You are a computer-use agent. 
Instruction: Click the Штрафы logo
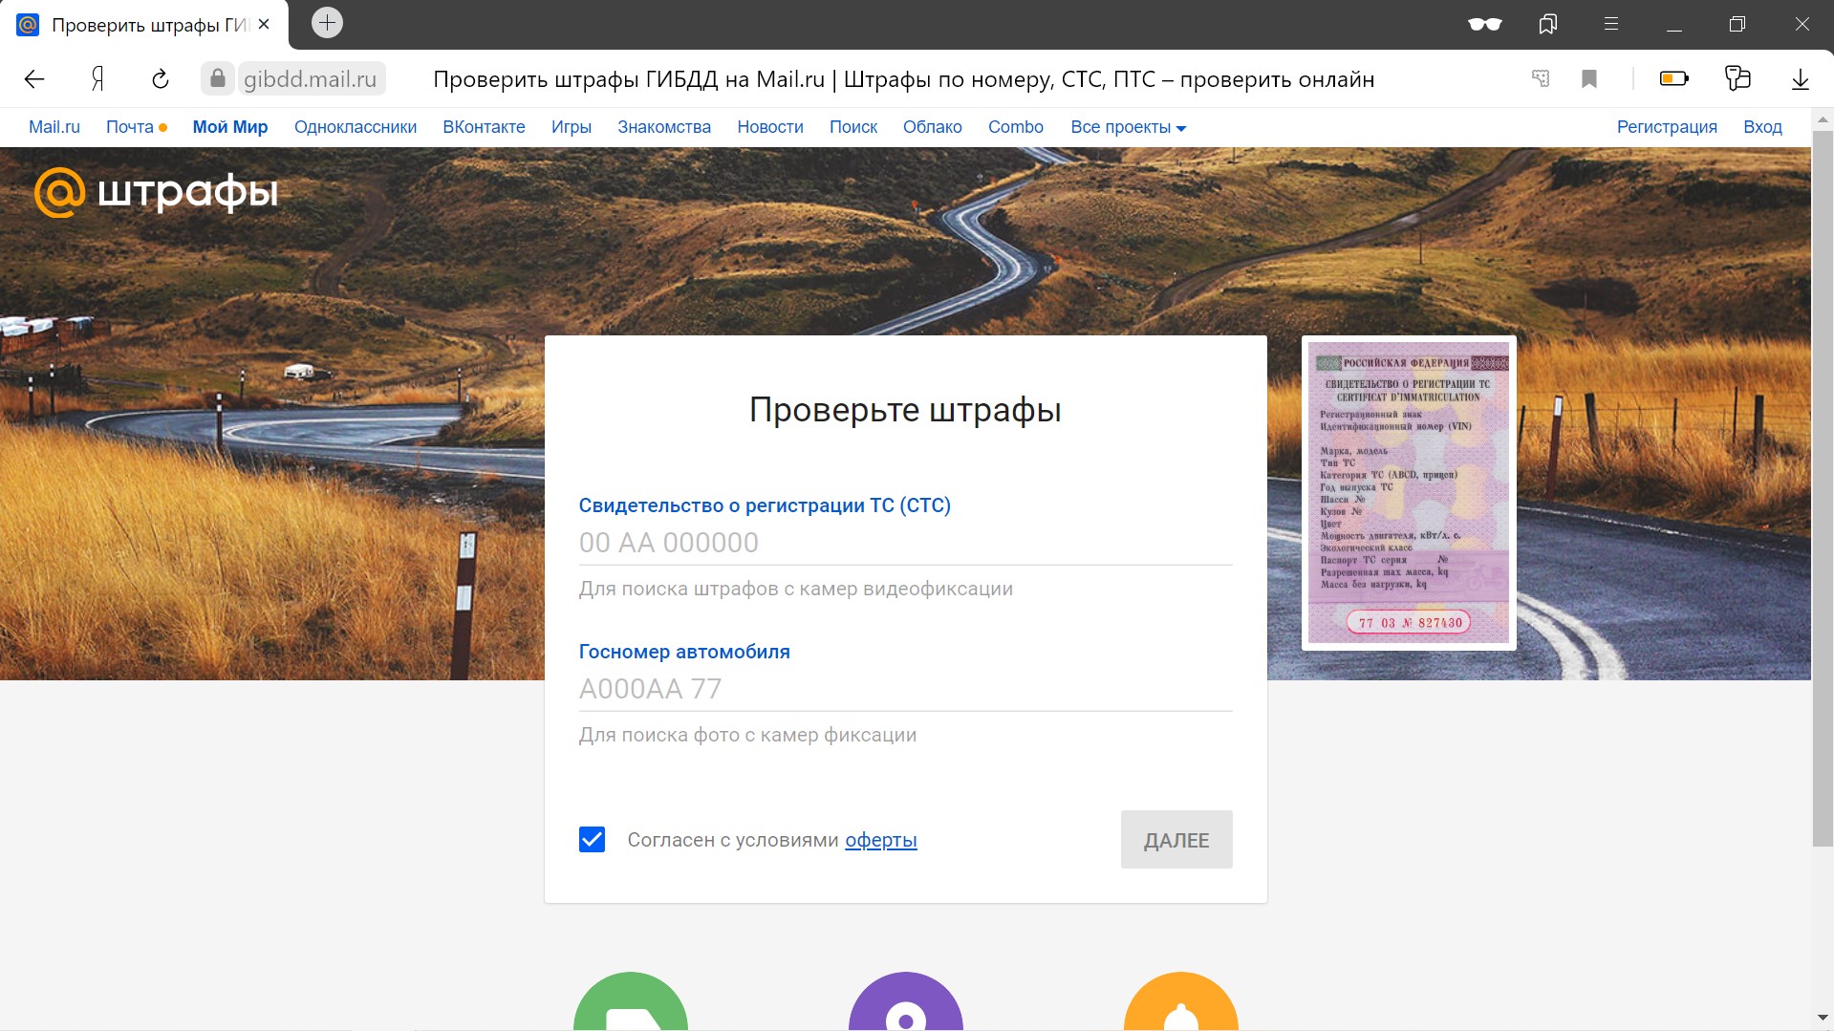click(x=157, y=192)
